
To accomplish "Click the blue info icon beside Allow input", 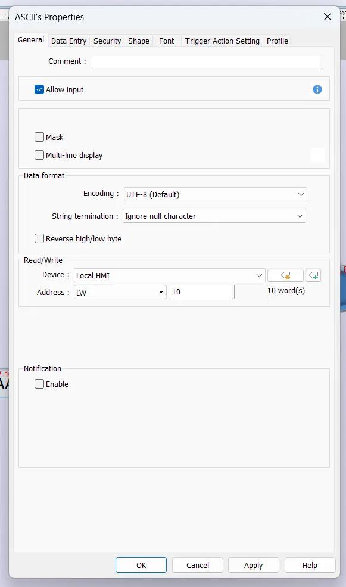I will click(x=317, y=89).
